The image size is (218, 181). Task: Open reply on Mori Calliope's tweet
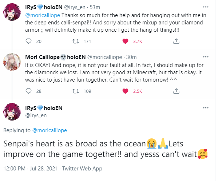(29, 91)
